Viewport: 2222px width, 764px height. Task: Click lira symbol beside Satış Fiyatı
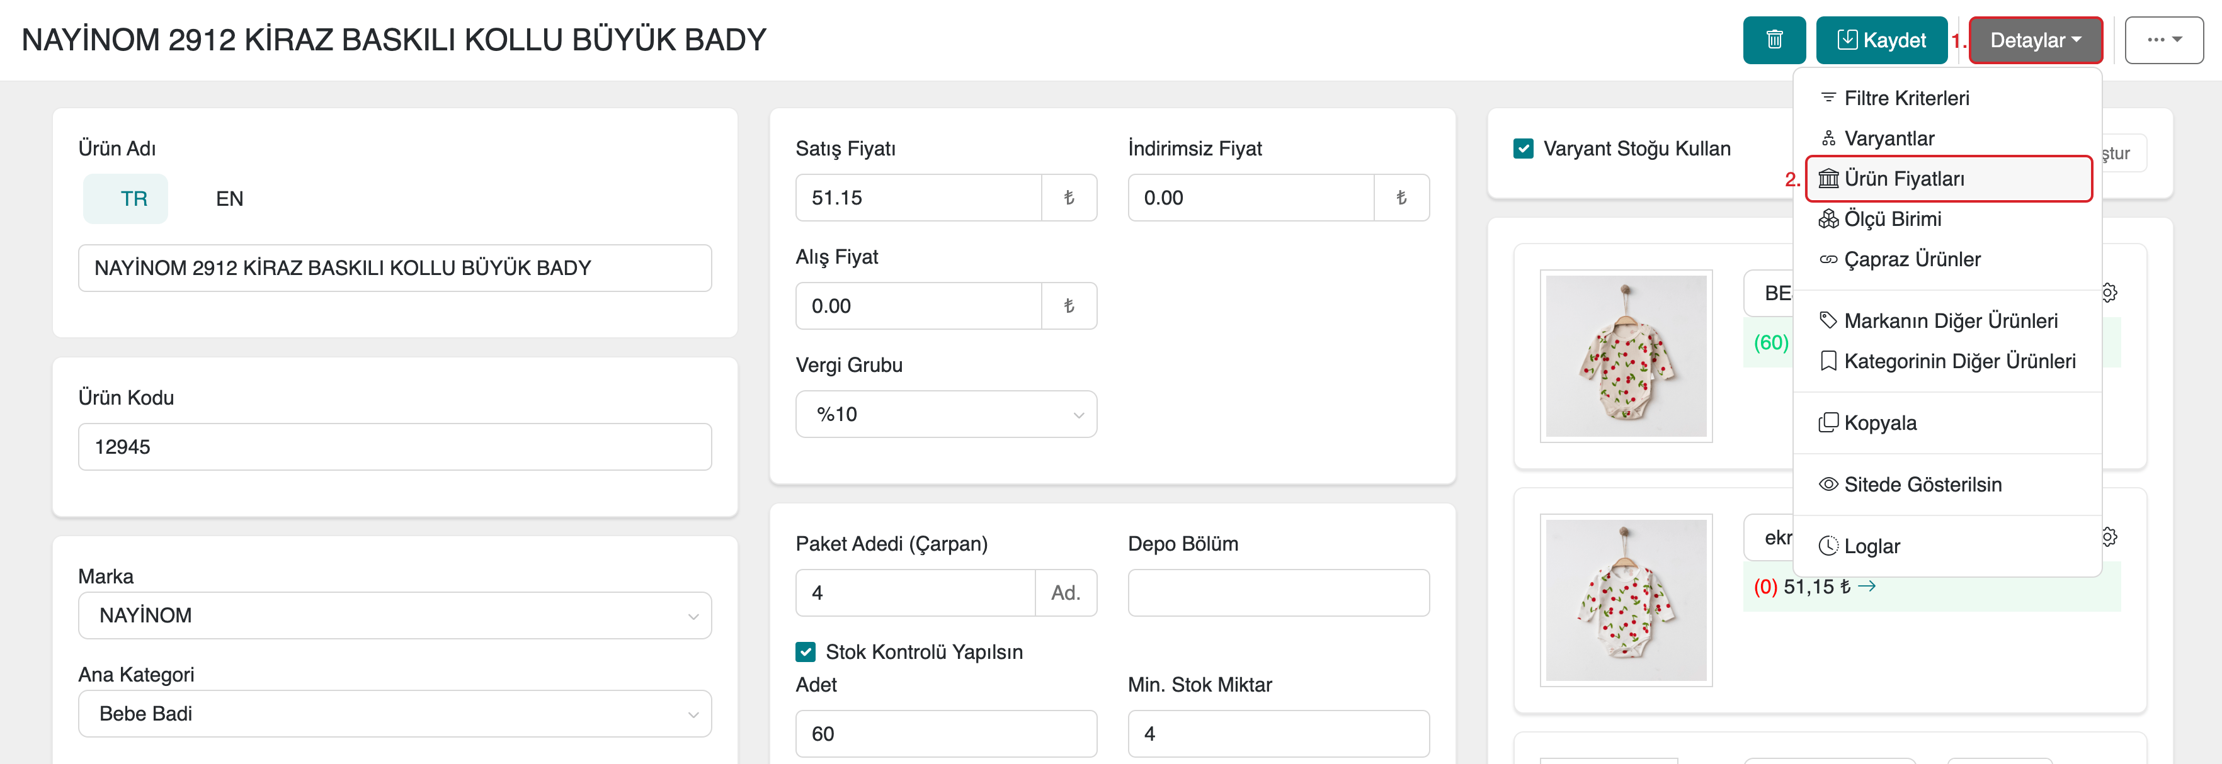pyautogui.click(x=1069, y=198)
